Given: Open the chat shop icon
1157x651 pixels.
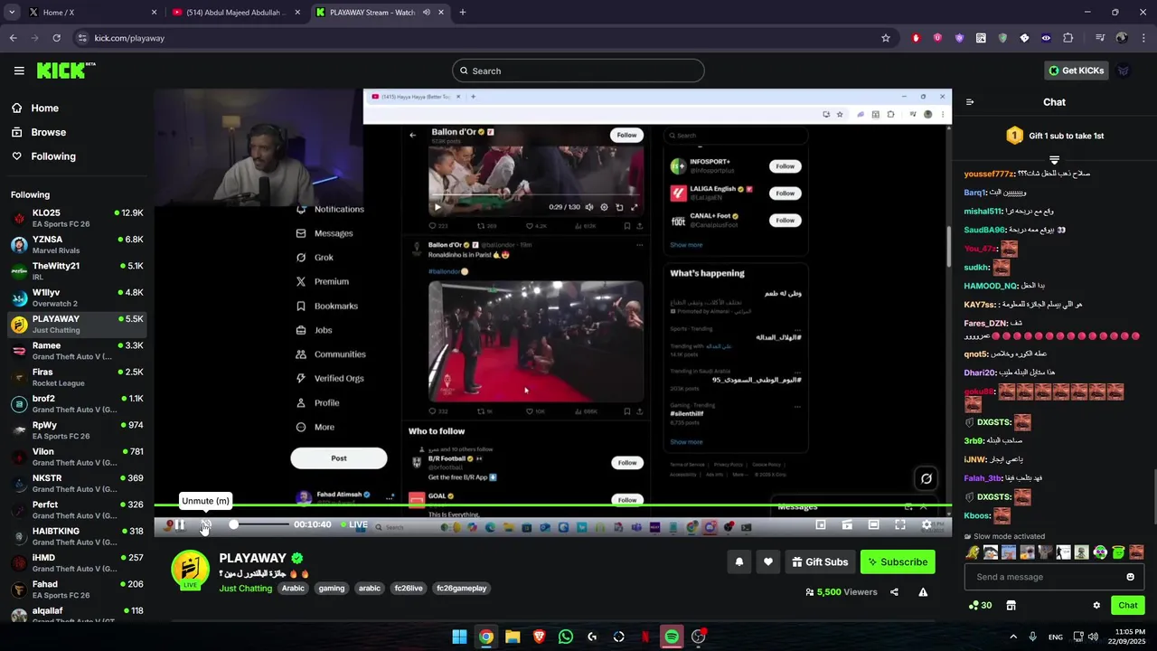Looking at the screenshot, I should point(1011,606).
